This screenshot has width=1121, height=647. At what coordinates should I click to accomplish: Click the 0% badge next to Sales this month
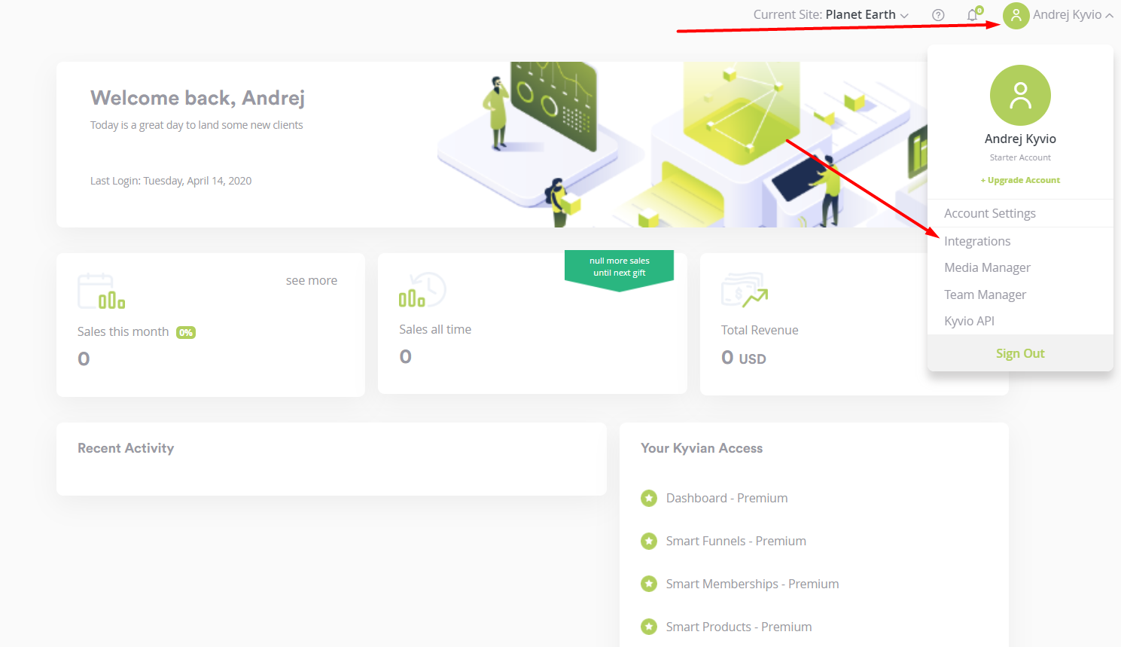click(186, 332)
